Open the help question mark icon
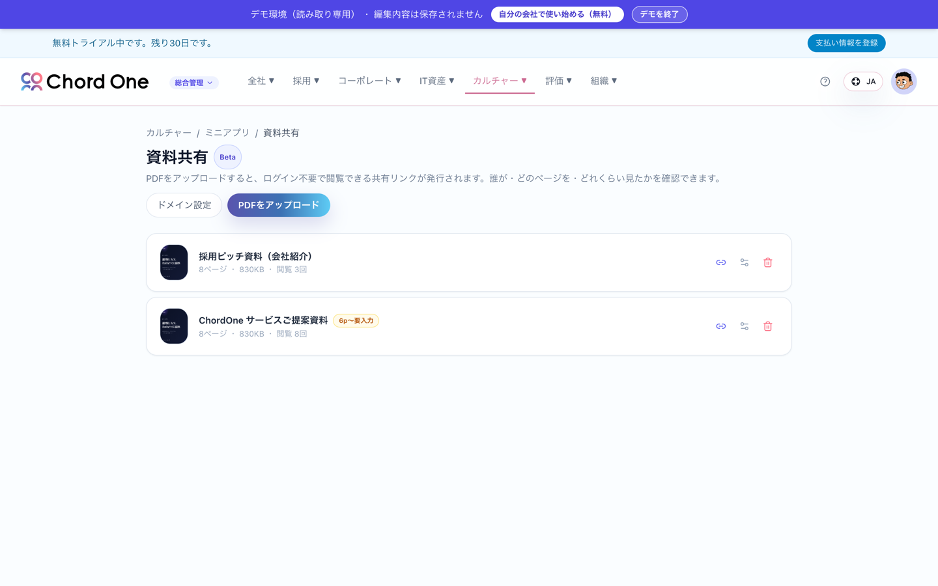Image resolution: width=938 pixels, height=586 pixels. click(825, 81)
